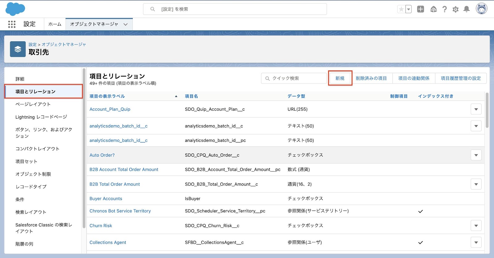
Task: Sort by 項目の表示ラベル column header
Action: pos(107,96)
